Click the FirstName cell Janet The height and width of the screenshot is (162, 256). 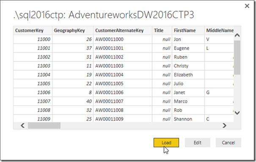point(188,92)
